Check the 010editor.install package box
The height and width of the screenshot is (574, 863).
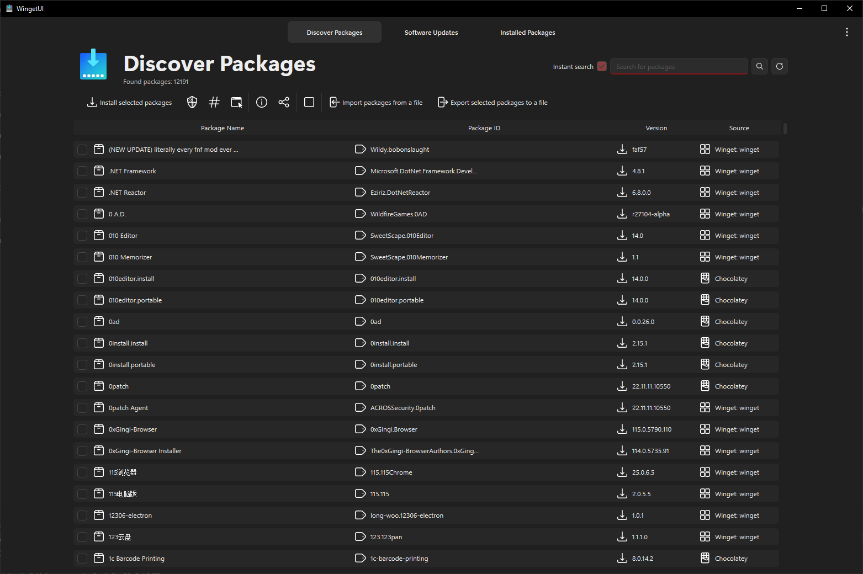click(x=82, y=279)
